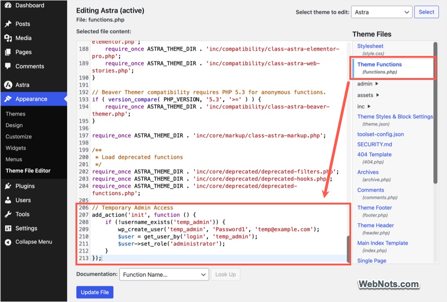447x302 pixels.
Task: Expand the inc folder in Theme Files
Action: point(364,107)
